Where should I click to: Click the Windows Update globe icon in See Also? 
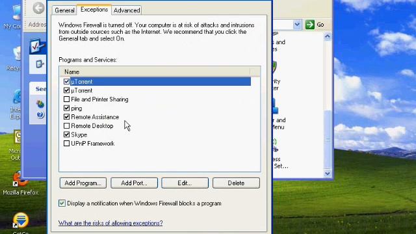[x=40, y=104]
